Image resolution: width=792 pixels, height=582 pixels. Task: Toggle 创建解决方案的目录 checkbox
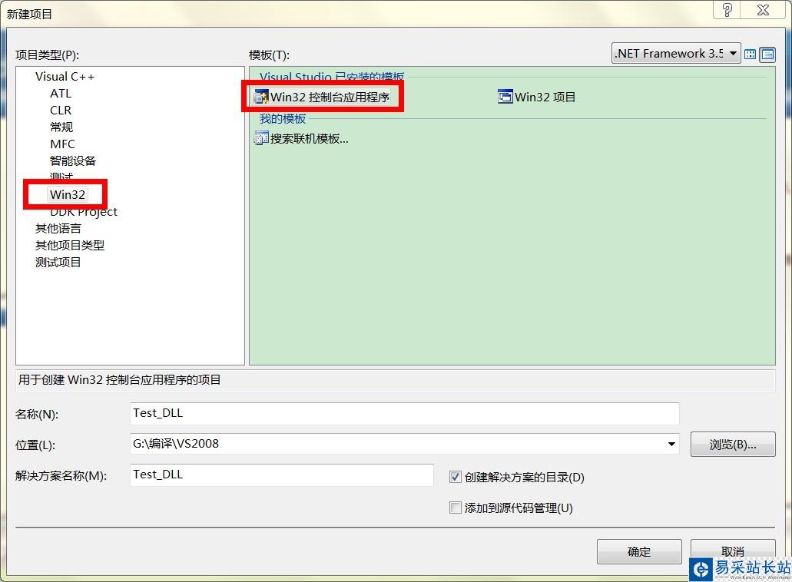(x=455, y=477)
